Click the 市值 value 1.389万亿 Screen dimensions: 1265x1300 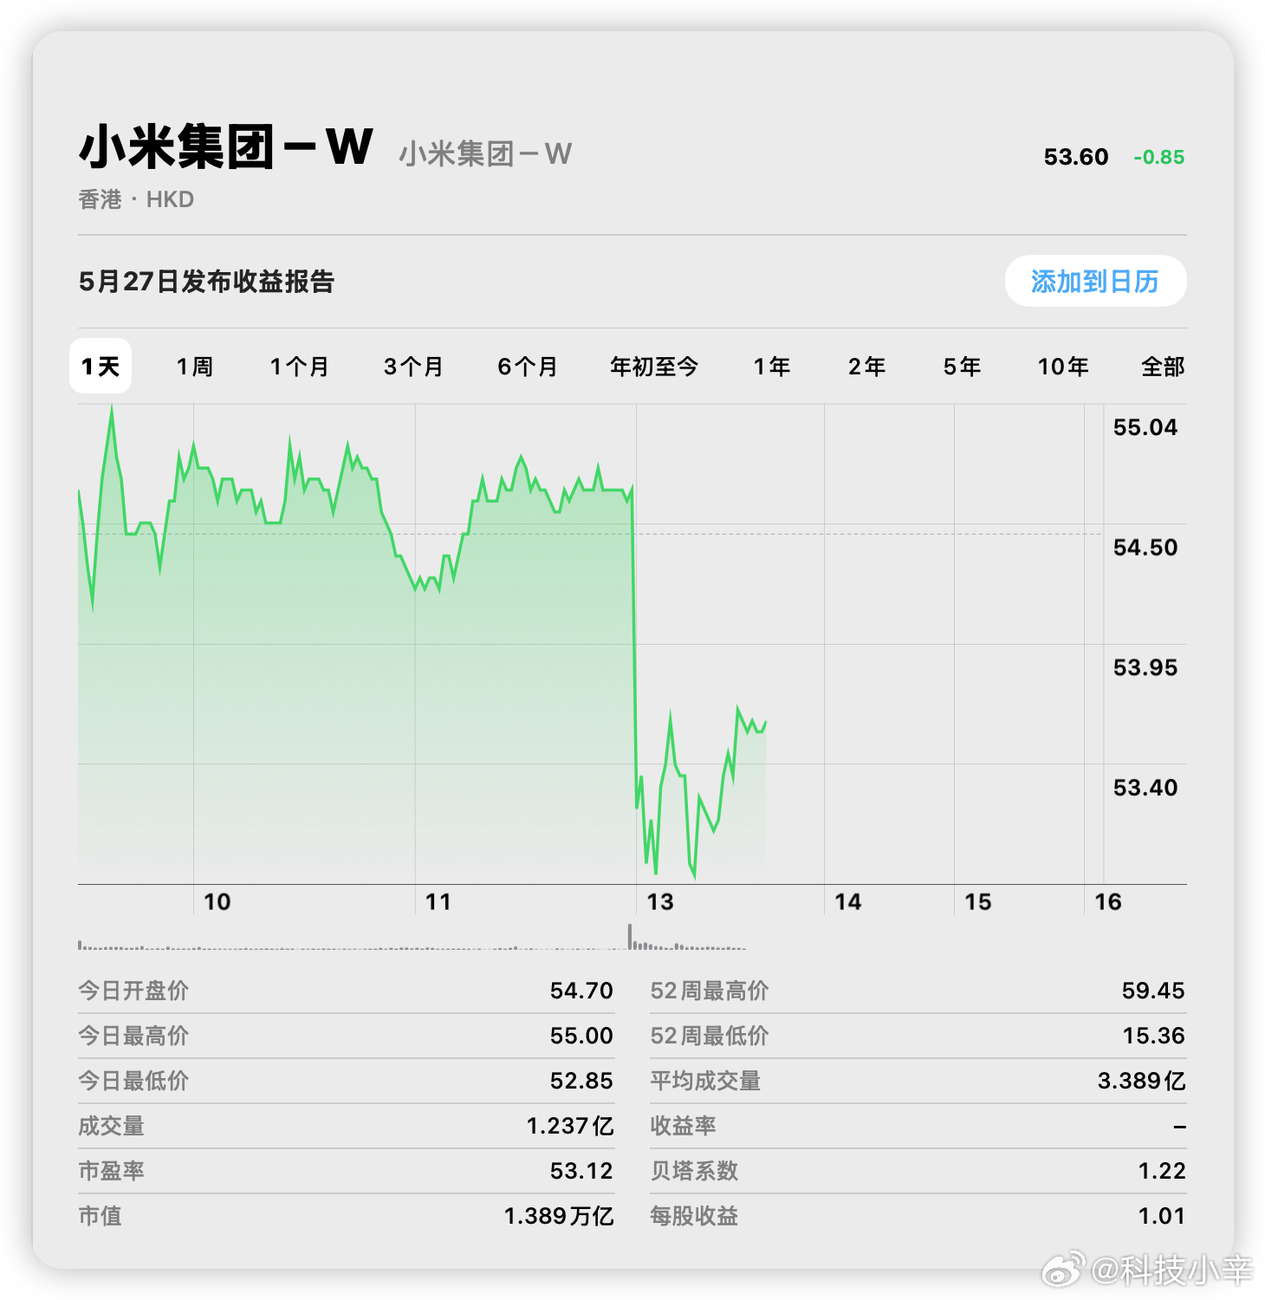tap(559, 1216)
